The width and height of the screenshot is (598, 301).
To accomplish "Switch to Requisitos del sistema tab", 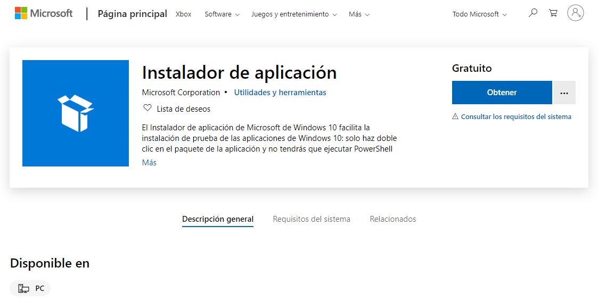I will 312,219.
